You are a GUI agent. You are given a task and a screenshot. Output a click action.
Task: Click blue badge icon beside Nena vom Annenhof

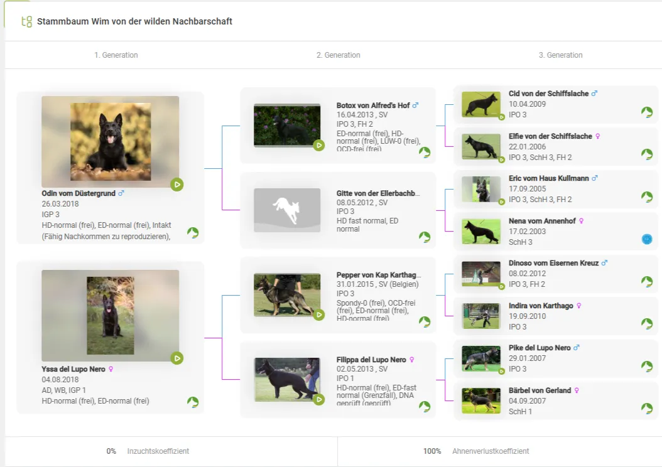click(646, 239)
